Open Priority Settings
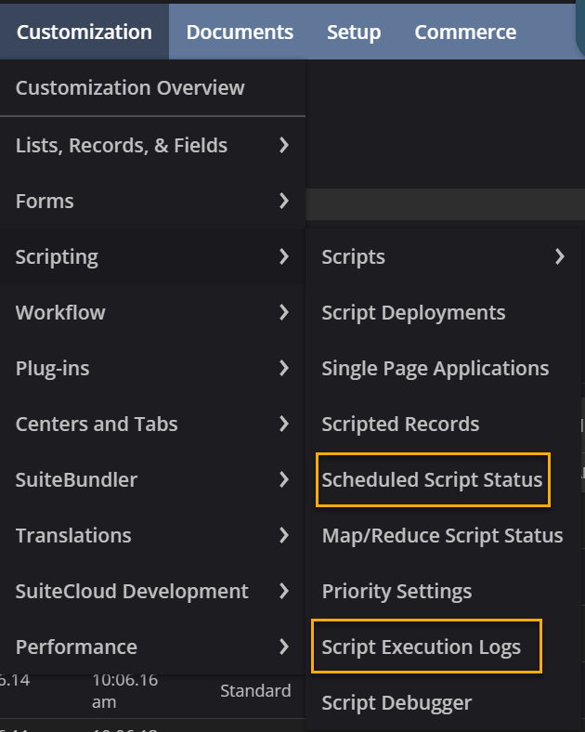The height and width of the screenshot is (732, 585). [x=396, y=591]
